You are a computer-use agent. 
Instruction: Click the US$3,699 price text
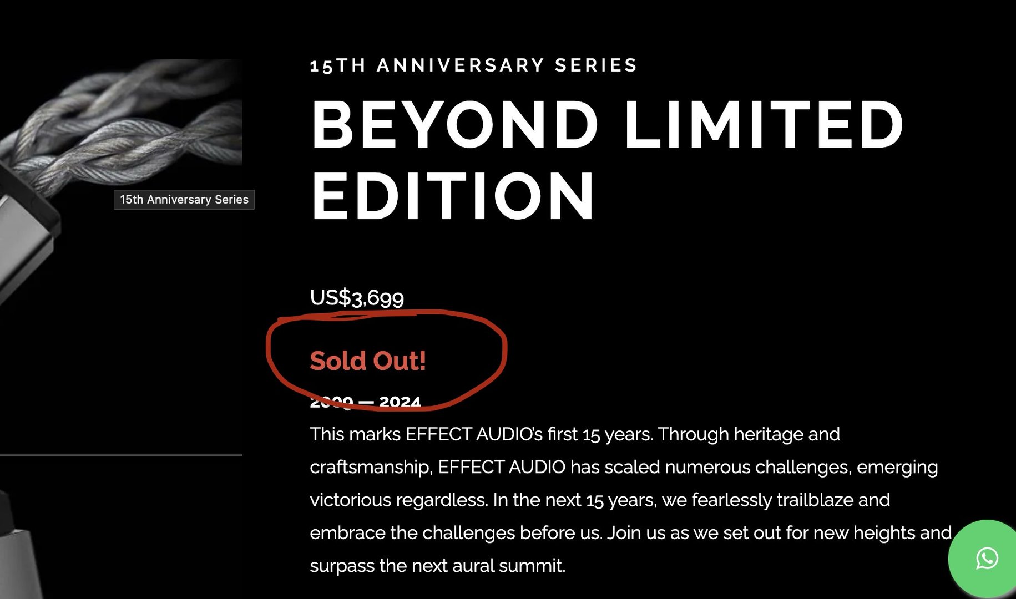(x=357, y=298)
